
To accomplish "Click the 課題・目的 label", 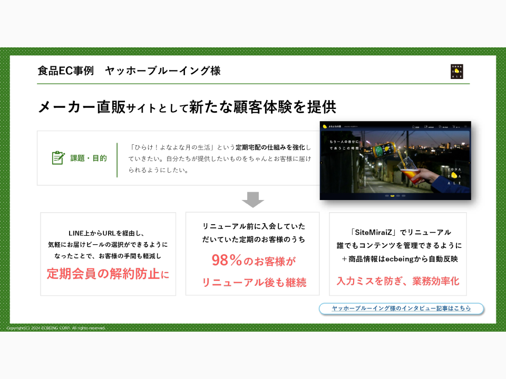I will pyautogui.click(x=89, y=158).
